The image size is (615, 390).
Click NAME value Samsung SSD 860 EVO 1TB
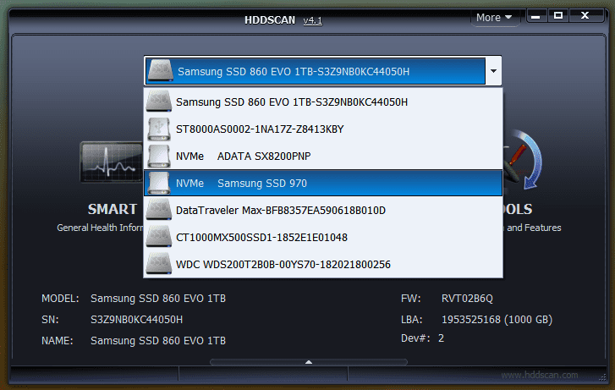pyautogui.click(x=158, y=341)
